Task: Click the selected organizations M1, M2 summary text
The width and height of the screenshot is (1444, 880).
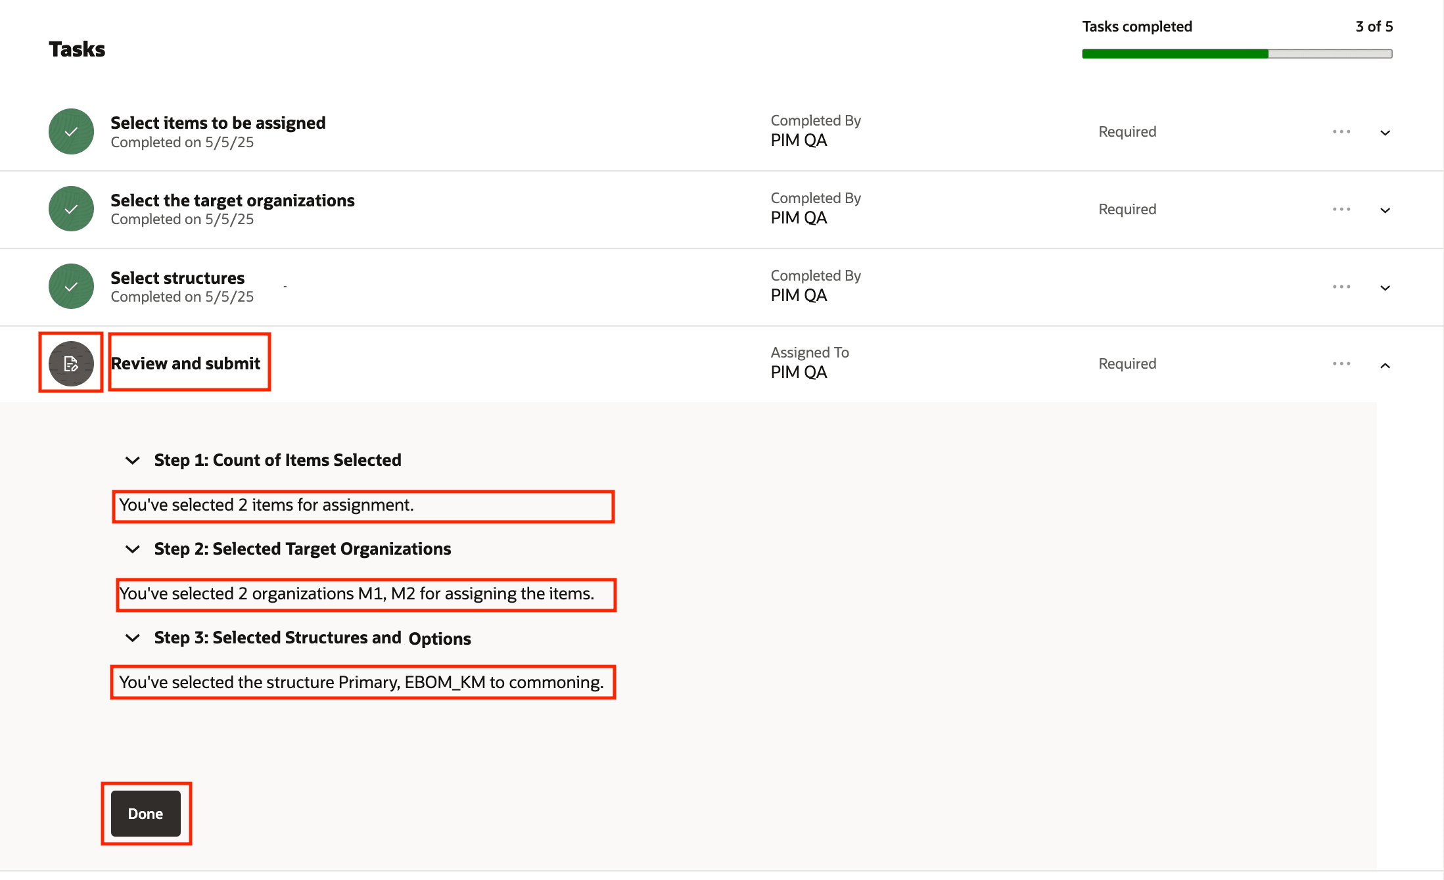Action: click(x=357, y=594)
